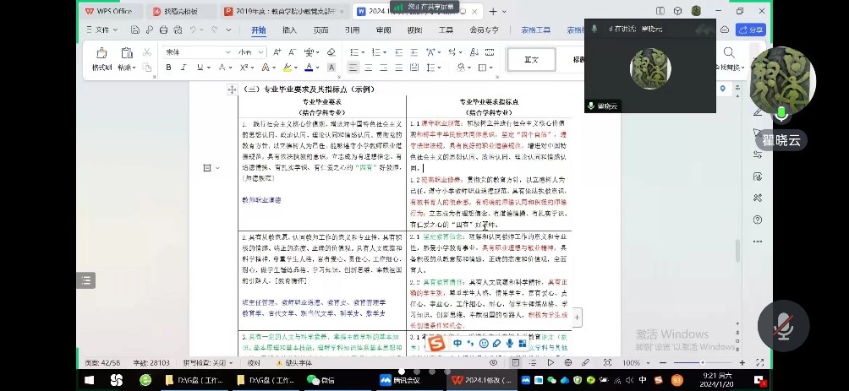Select center paragraph alignment icon

(x=370, y=68)
